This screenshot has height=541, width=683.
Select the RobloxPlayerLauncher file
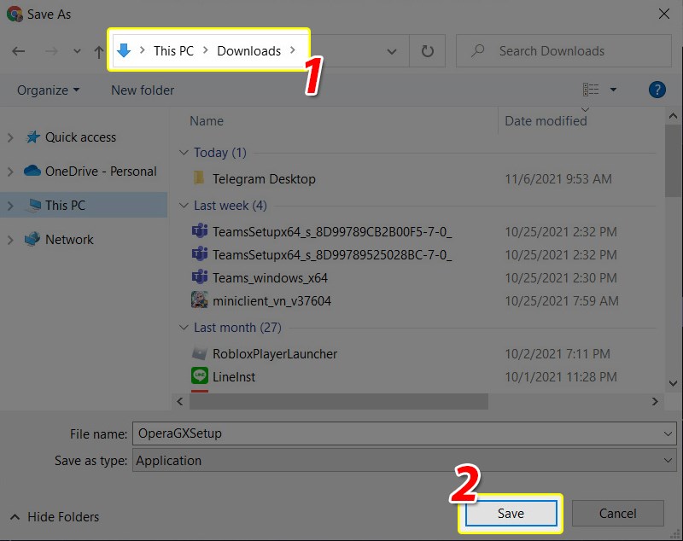[275, 354]
